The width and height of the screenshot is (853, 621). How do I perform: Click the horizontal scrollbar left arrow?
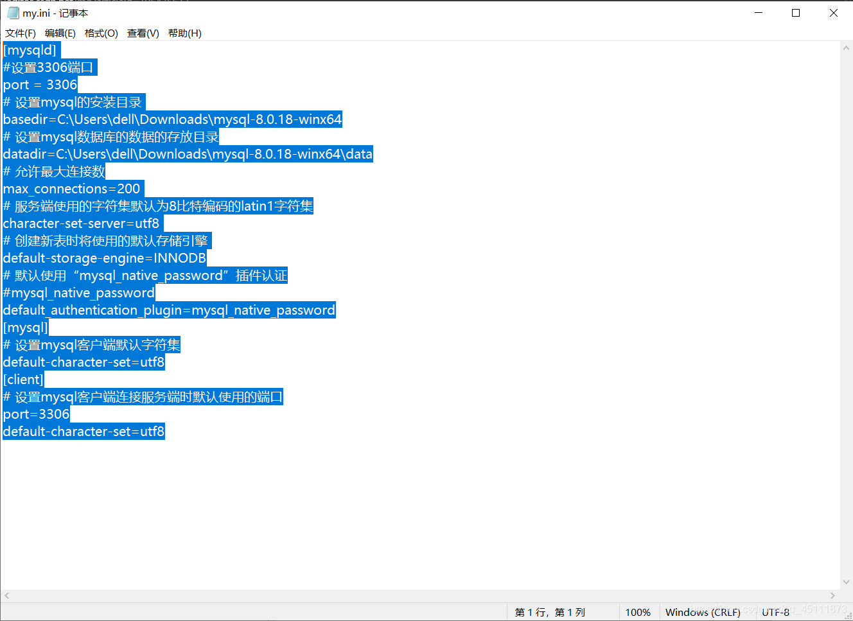tap(7, 596)
